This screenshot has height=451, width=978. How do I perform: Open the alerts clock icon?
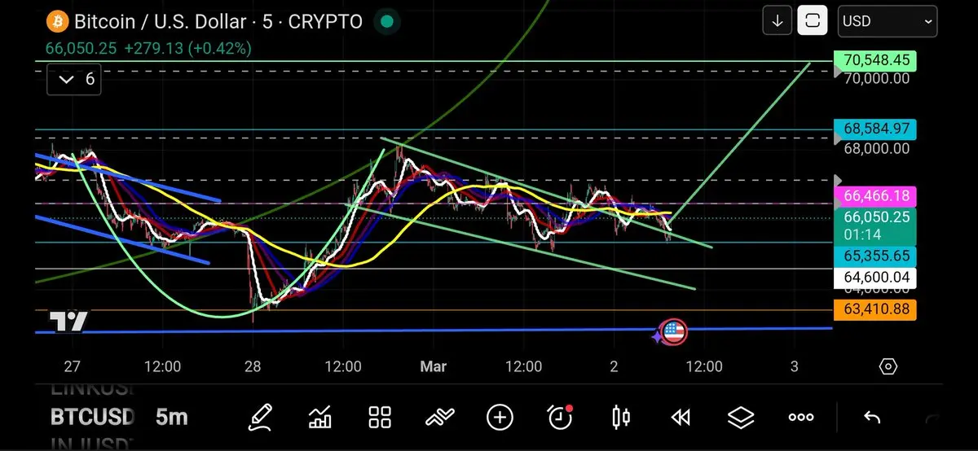click(x=560, y=417)
